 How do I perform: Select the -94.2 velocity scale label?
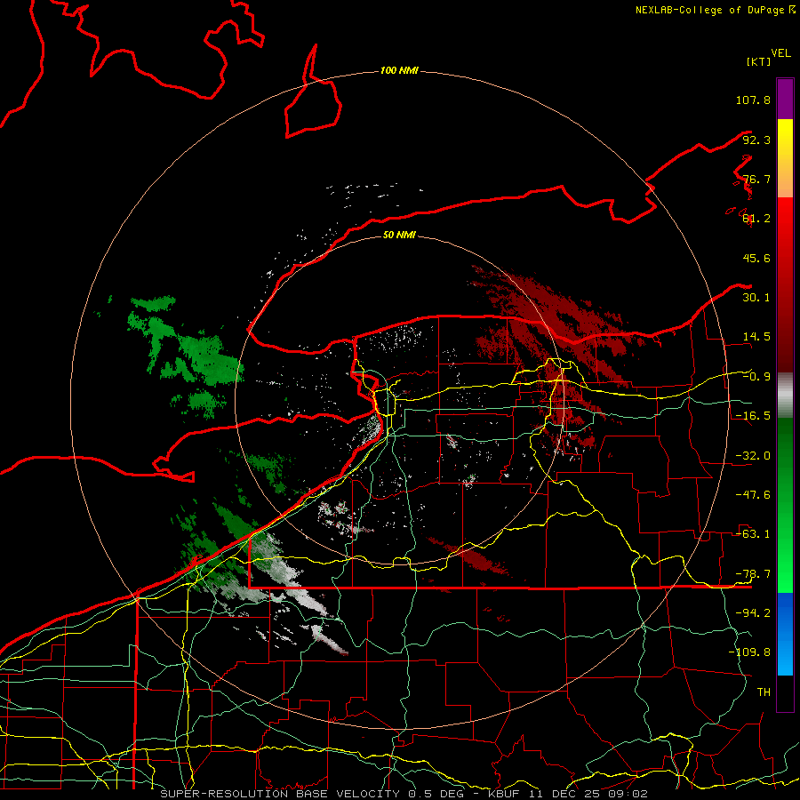(x=753, y=613)
